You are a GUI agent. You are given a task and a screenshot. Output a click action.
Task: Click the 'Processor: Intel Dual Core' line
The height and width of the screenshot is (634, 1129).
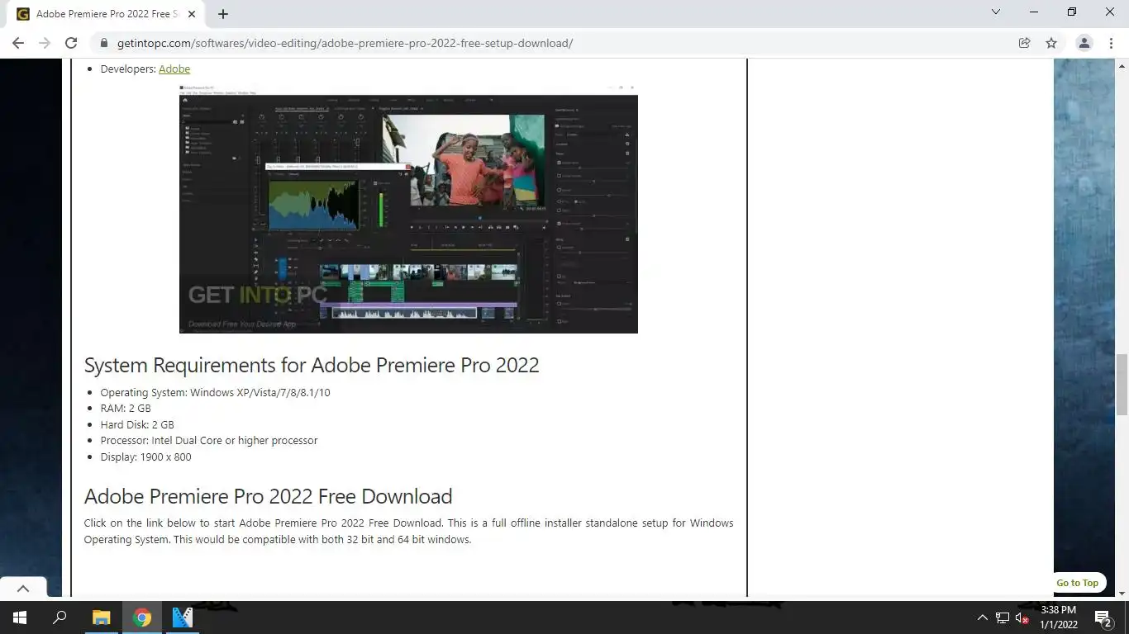pyautogui.click(x=209, y=441)
